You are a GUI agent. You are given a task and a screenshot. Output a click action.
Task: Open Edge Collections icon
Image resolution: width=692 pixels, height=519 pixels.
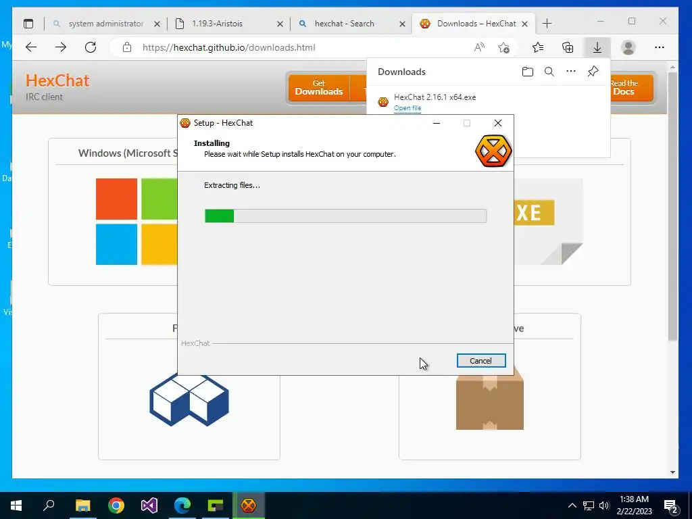pos(568,47)
